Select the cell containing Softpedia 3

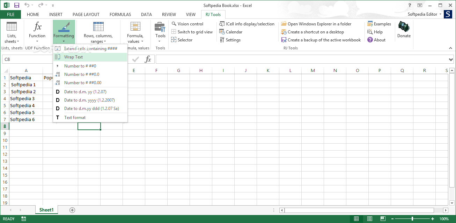[x=26, y=98]
